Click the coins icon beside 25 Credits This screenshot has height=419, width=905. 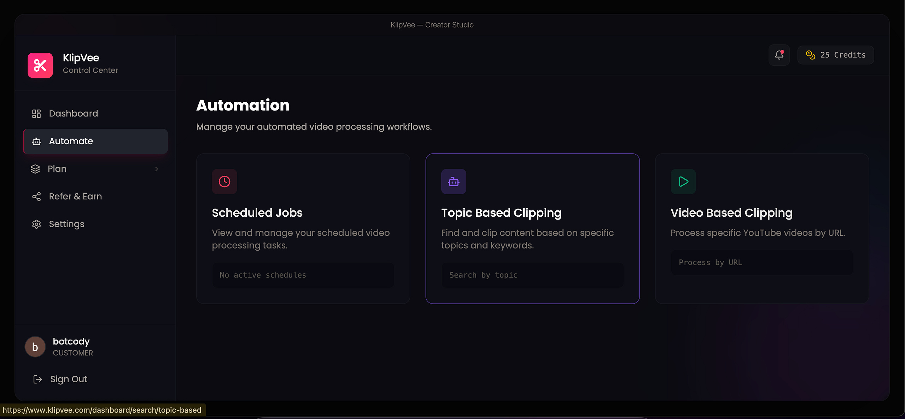(x=810, y=55)
